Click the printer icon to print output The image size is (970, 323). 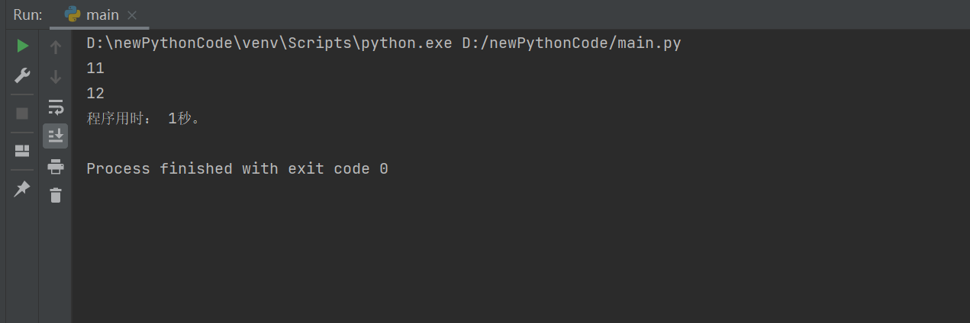pyautogui.click(x=55, y=166)
